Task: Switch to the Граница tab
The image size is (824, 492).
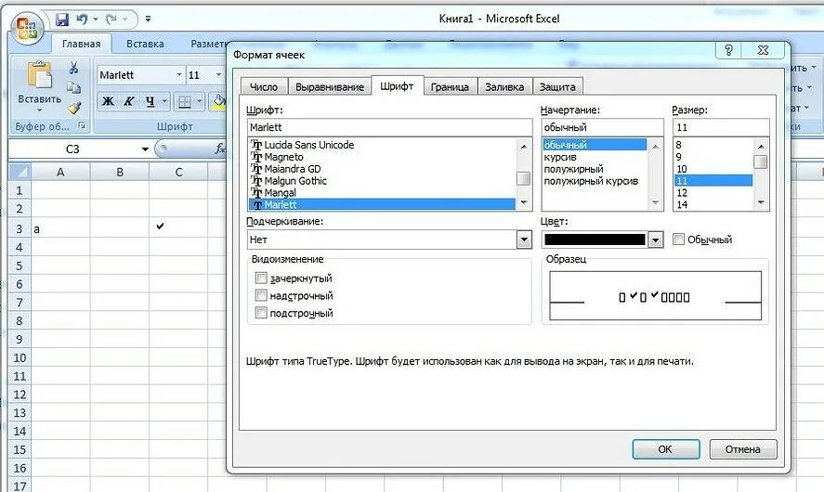Action: (x=450, y=86)
